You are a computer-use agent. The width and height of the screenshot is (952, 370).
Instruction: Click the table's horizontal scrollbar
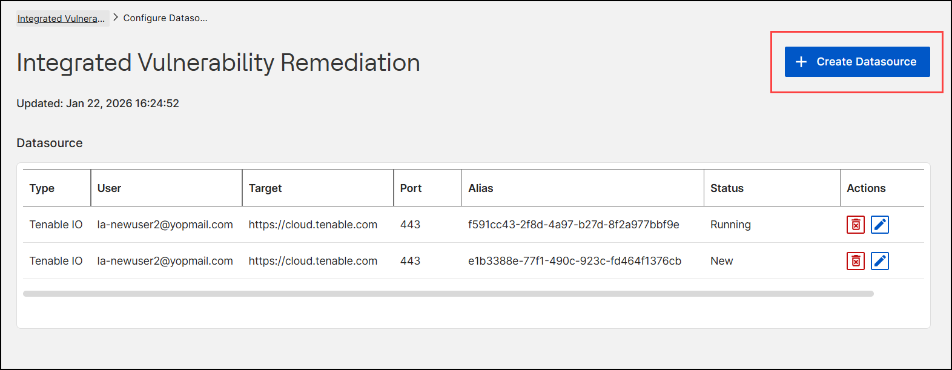[x=448, y=294]
